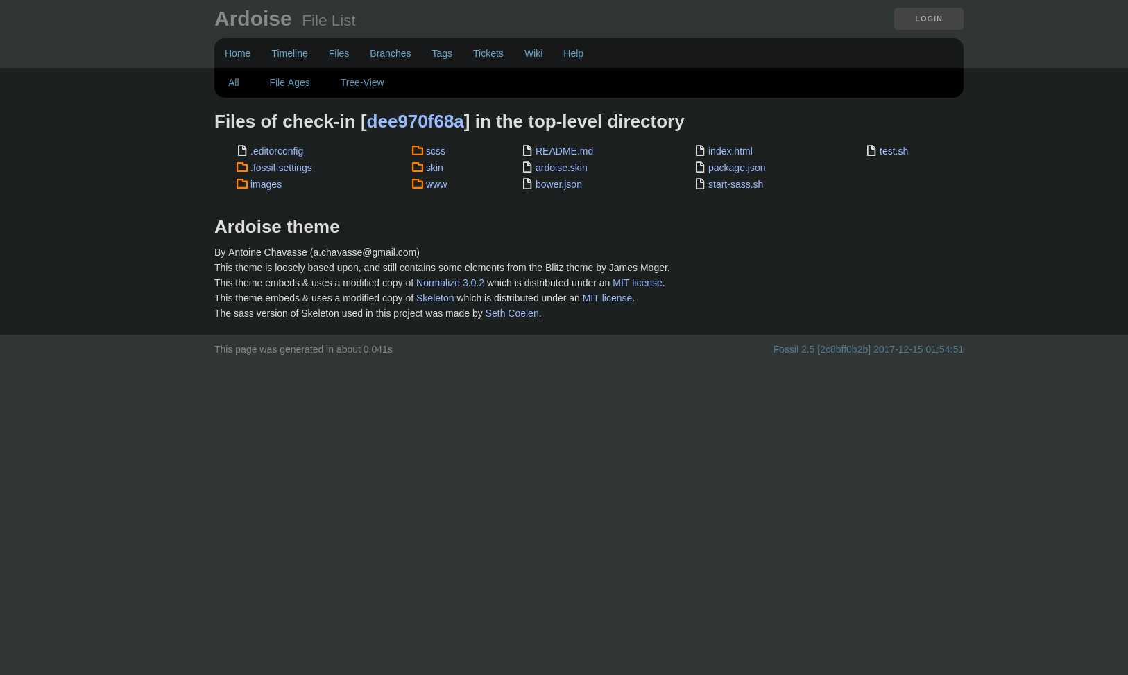Click file icon beside bower.json

(x=527, y=184)
